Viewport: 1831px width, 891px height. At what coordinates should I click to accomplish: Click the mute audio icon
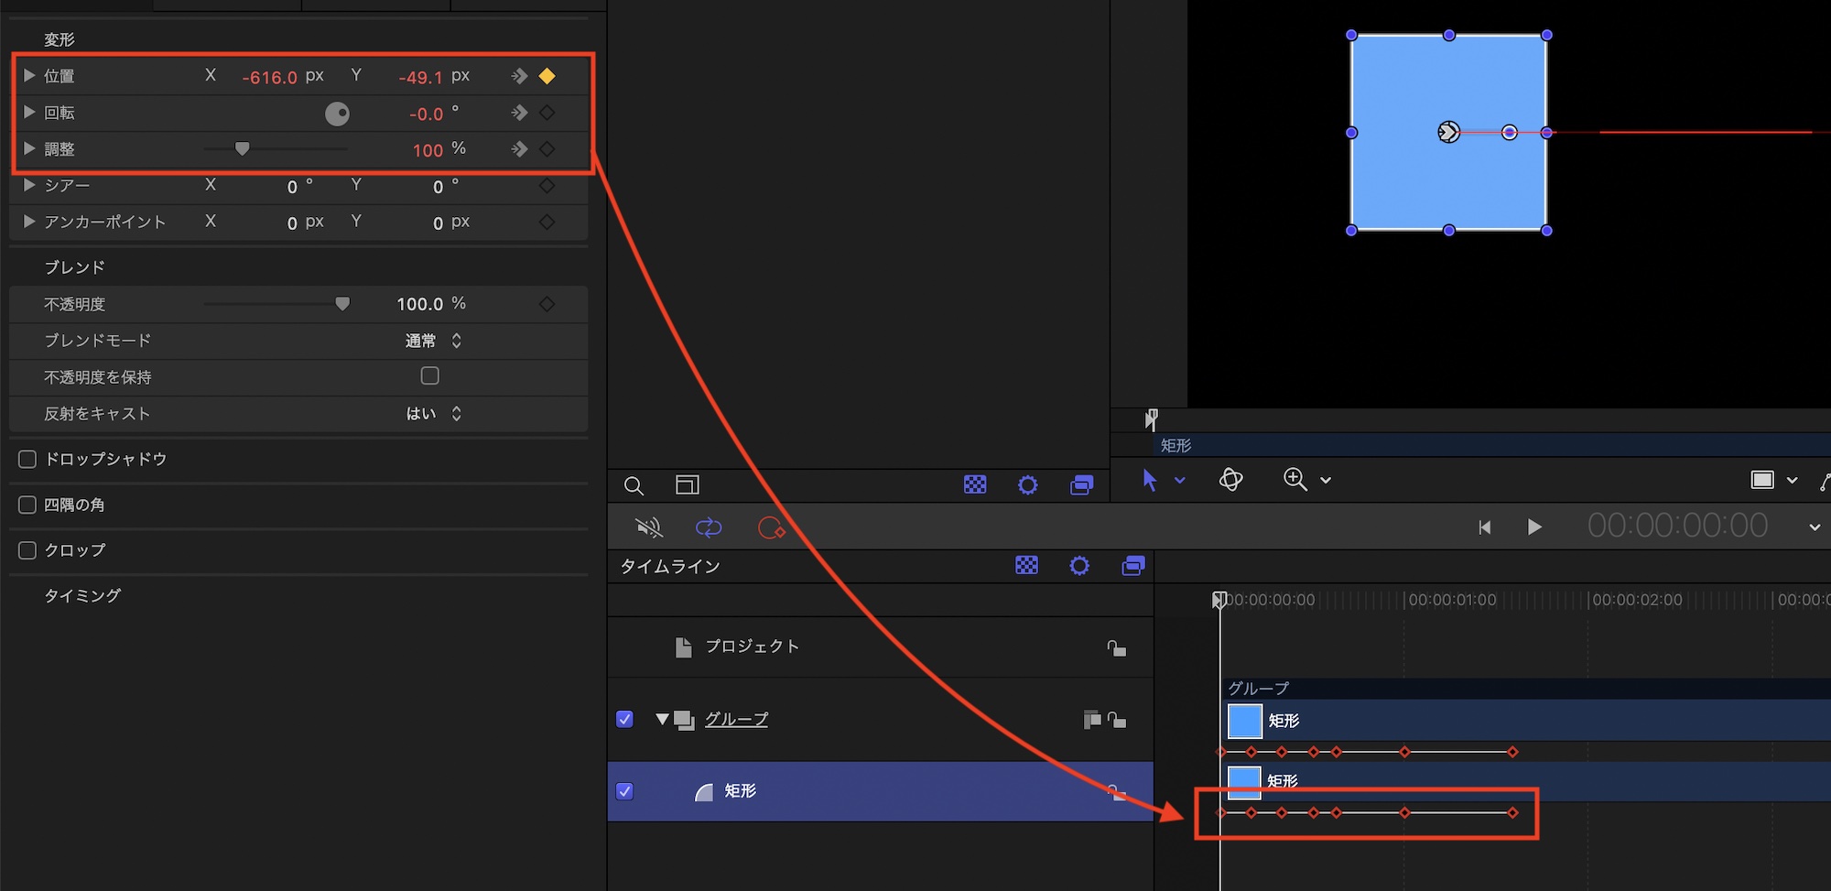pos(648,527)
